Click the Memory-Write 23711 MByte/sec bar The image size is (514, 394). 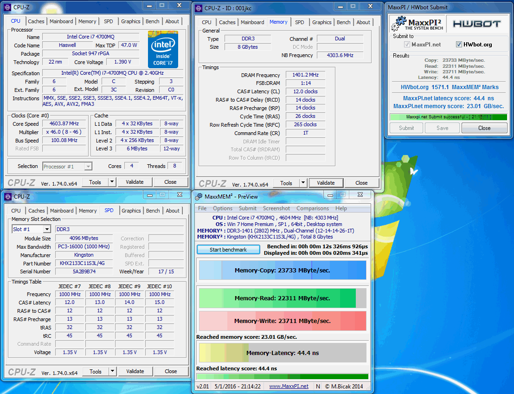point(282,321)
